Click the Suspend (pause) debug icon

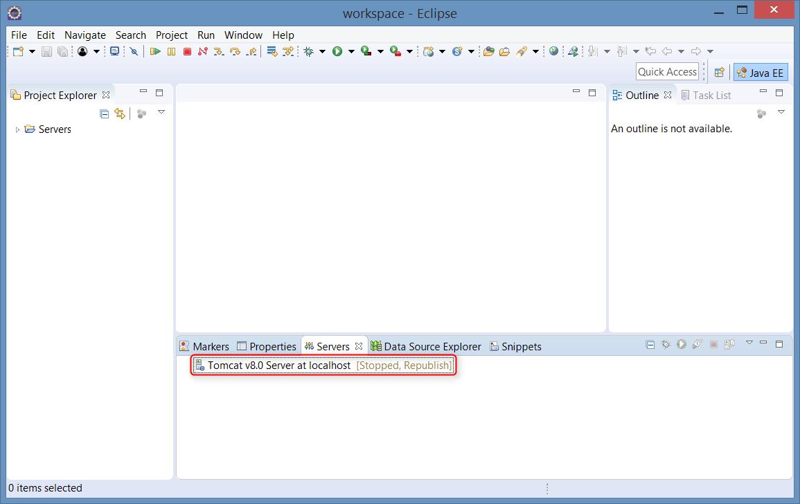(x=172, y=51)
